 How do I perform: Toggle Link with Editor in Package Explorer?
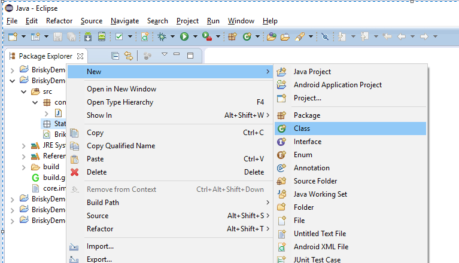[129, 56]
